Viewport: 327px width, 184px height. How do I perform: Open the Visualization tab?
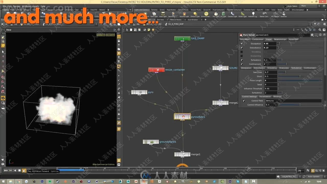click(265, 97)
